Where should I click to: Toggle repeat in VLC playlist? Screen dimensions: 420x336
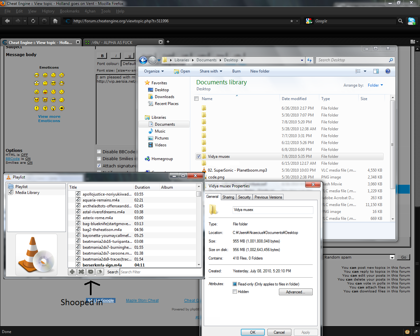(91, 272)
